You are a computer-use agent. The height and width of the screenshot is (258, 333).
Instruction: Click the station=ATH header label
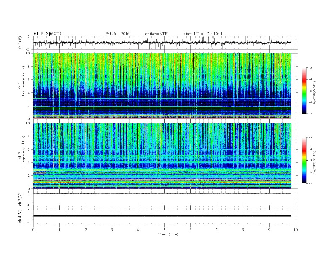[x=156, y=34]
